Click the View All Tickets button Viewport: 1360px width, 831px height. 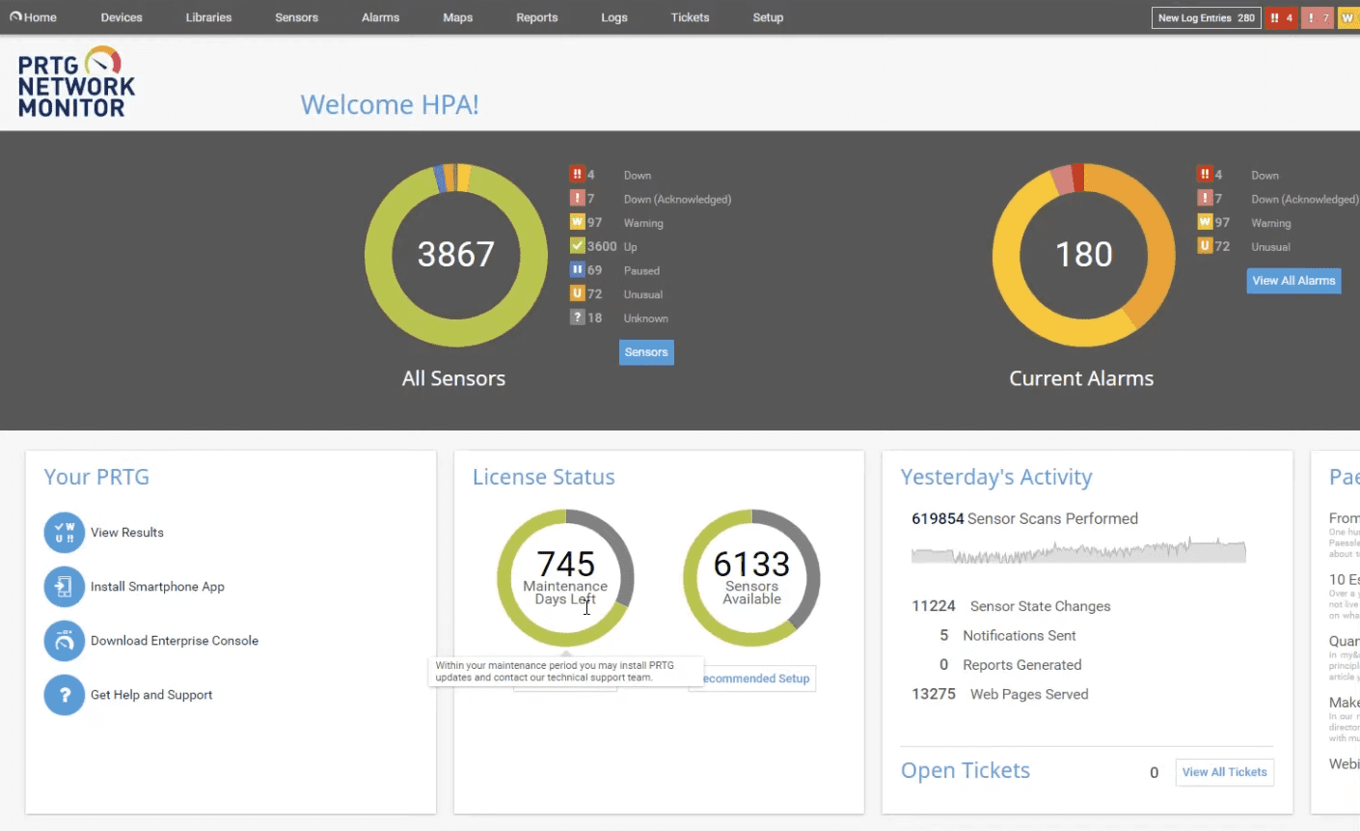pyautogui.click(x=1224, y=772)
